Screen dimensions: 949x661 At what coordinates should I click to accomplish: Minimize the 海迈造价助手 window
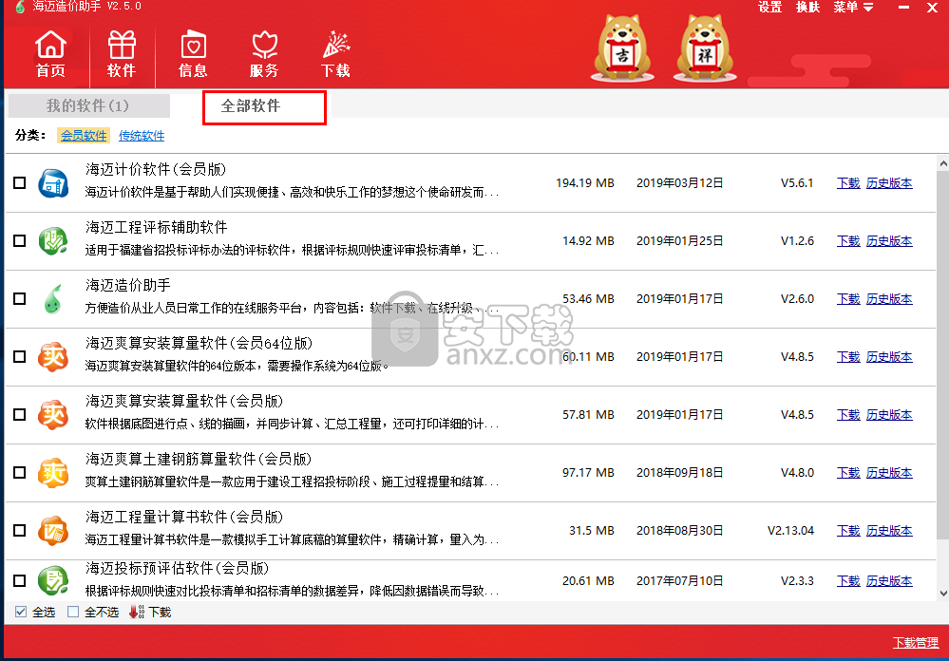903,8
